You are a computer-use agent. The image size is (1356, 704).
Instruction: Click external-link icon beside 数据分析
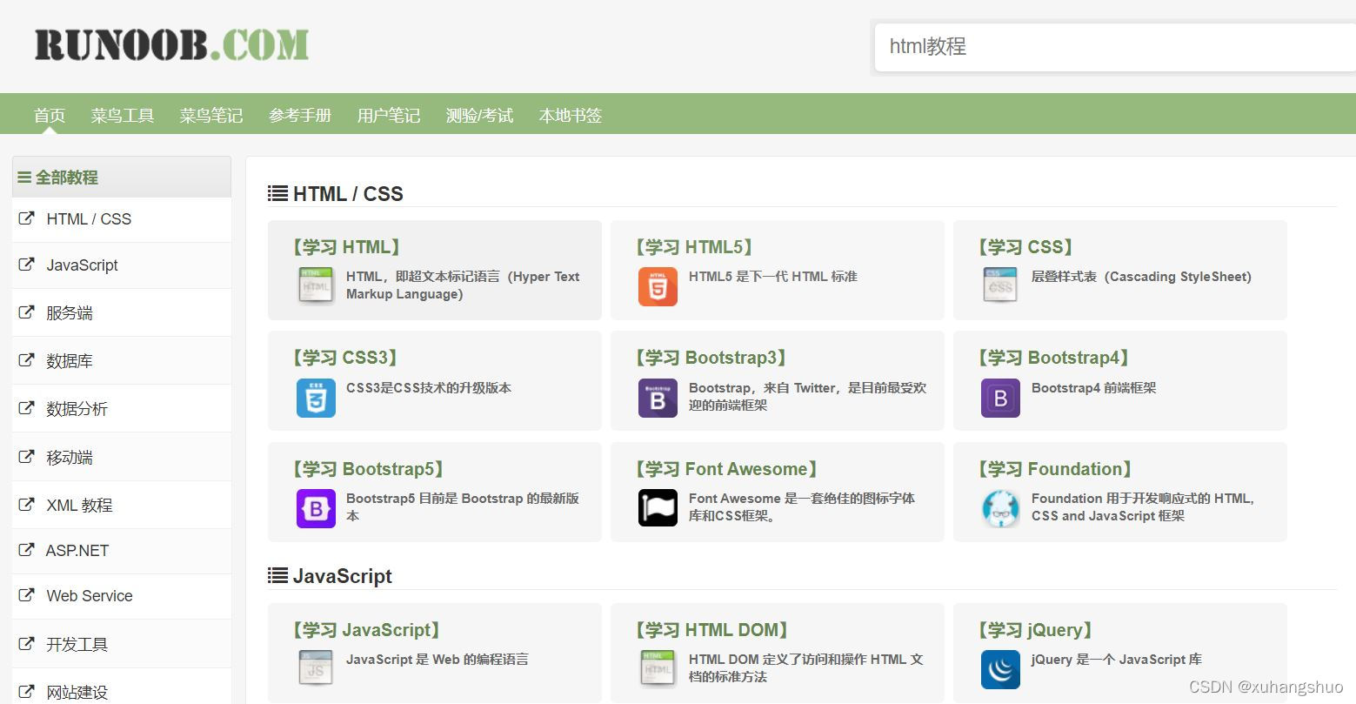click(27, 407)
